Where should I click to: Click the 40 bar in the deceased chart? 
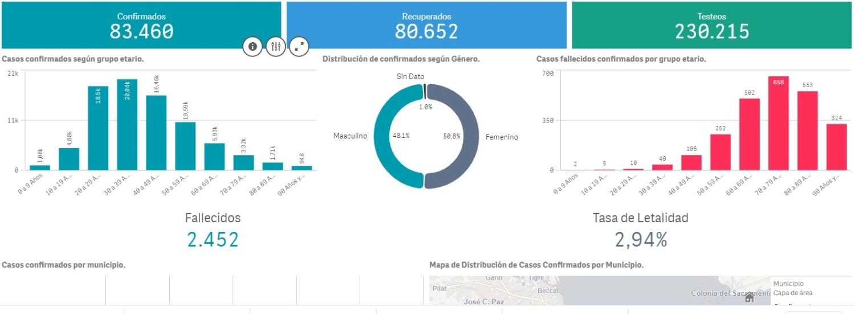662,167
